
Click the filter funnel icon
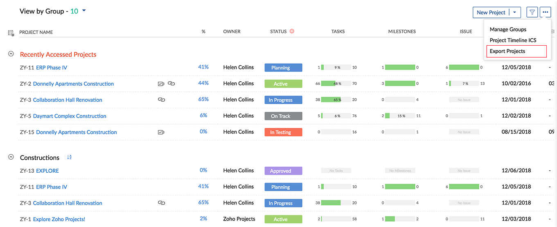click(x=532, y=12)
